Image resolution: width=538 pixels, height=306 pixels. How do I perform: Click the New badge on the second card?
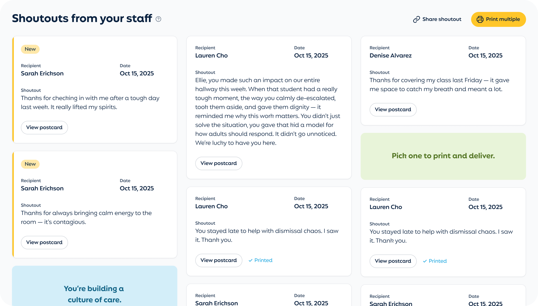coord(30,164)
